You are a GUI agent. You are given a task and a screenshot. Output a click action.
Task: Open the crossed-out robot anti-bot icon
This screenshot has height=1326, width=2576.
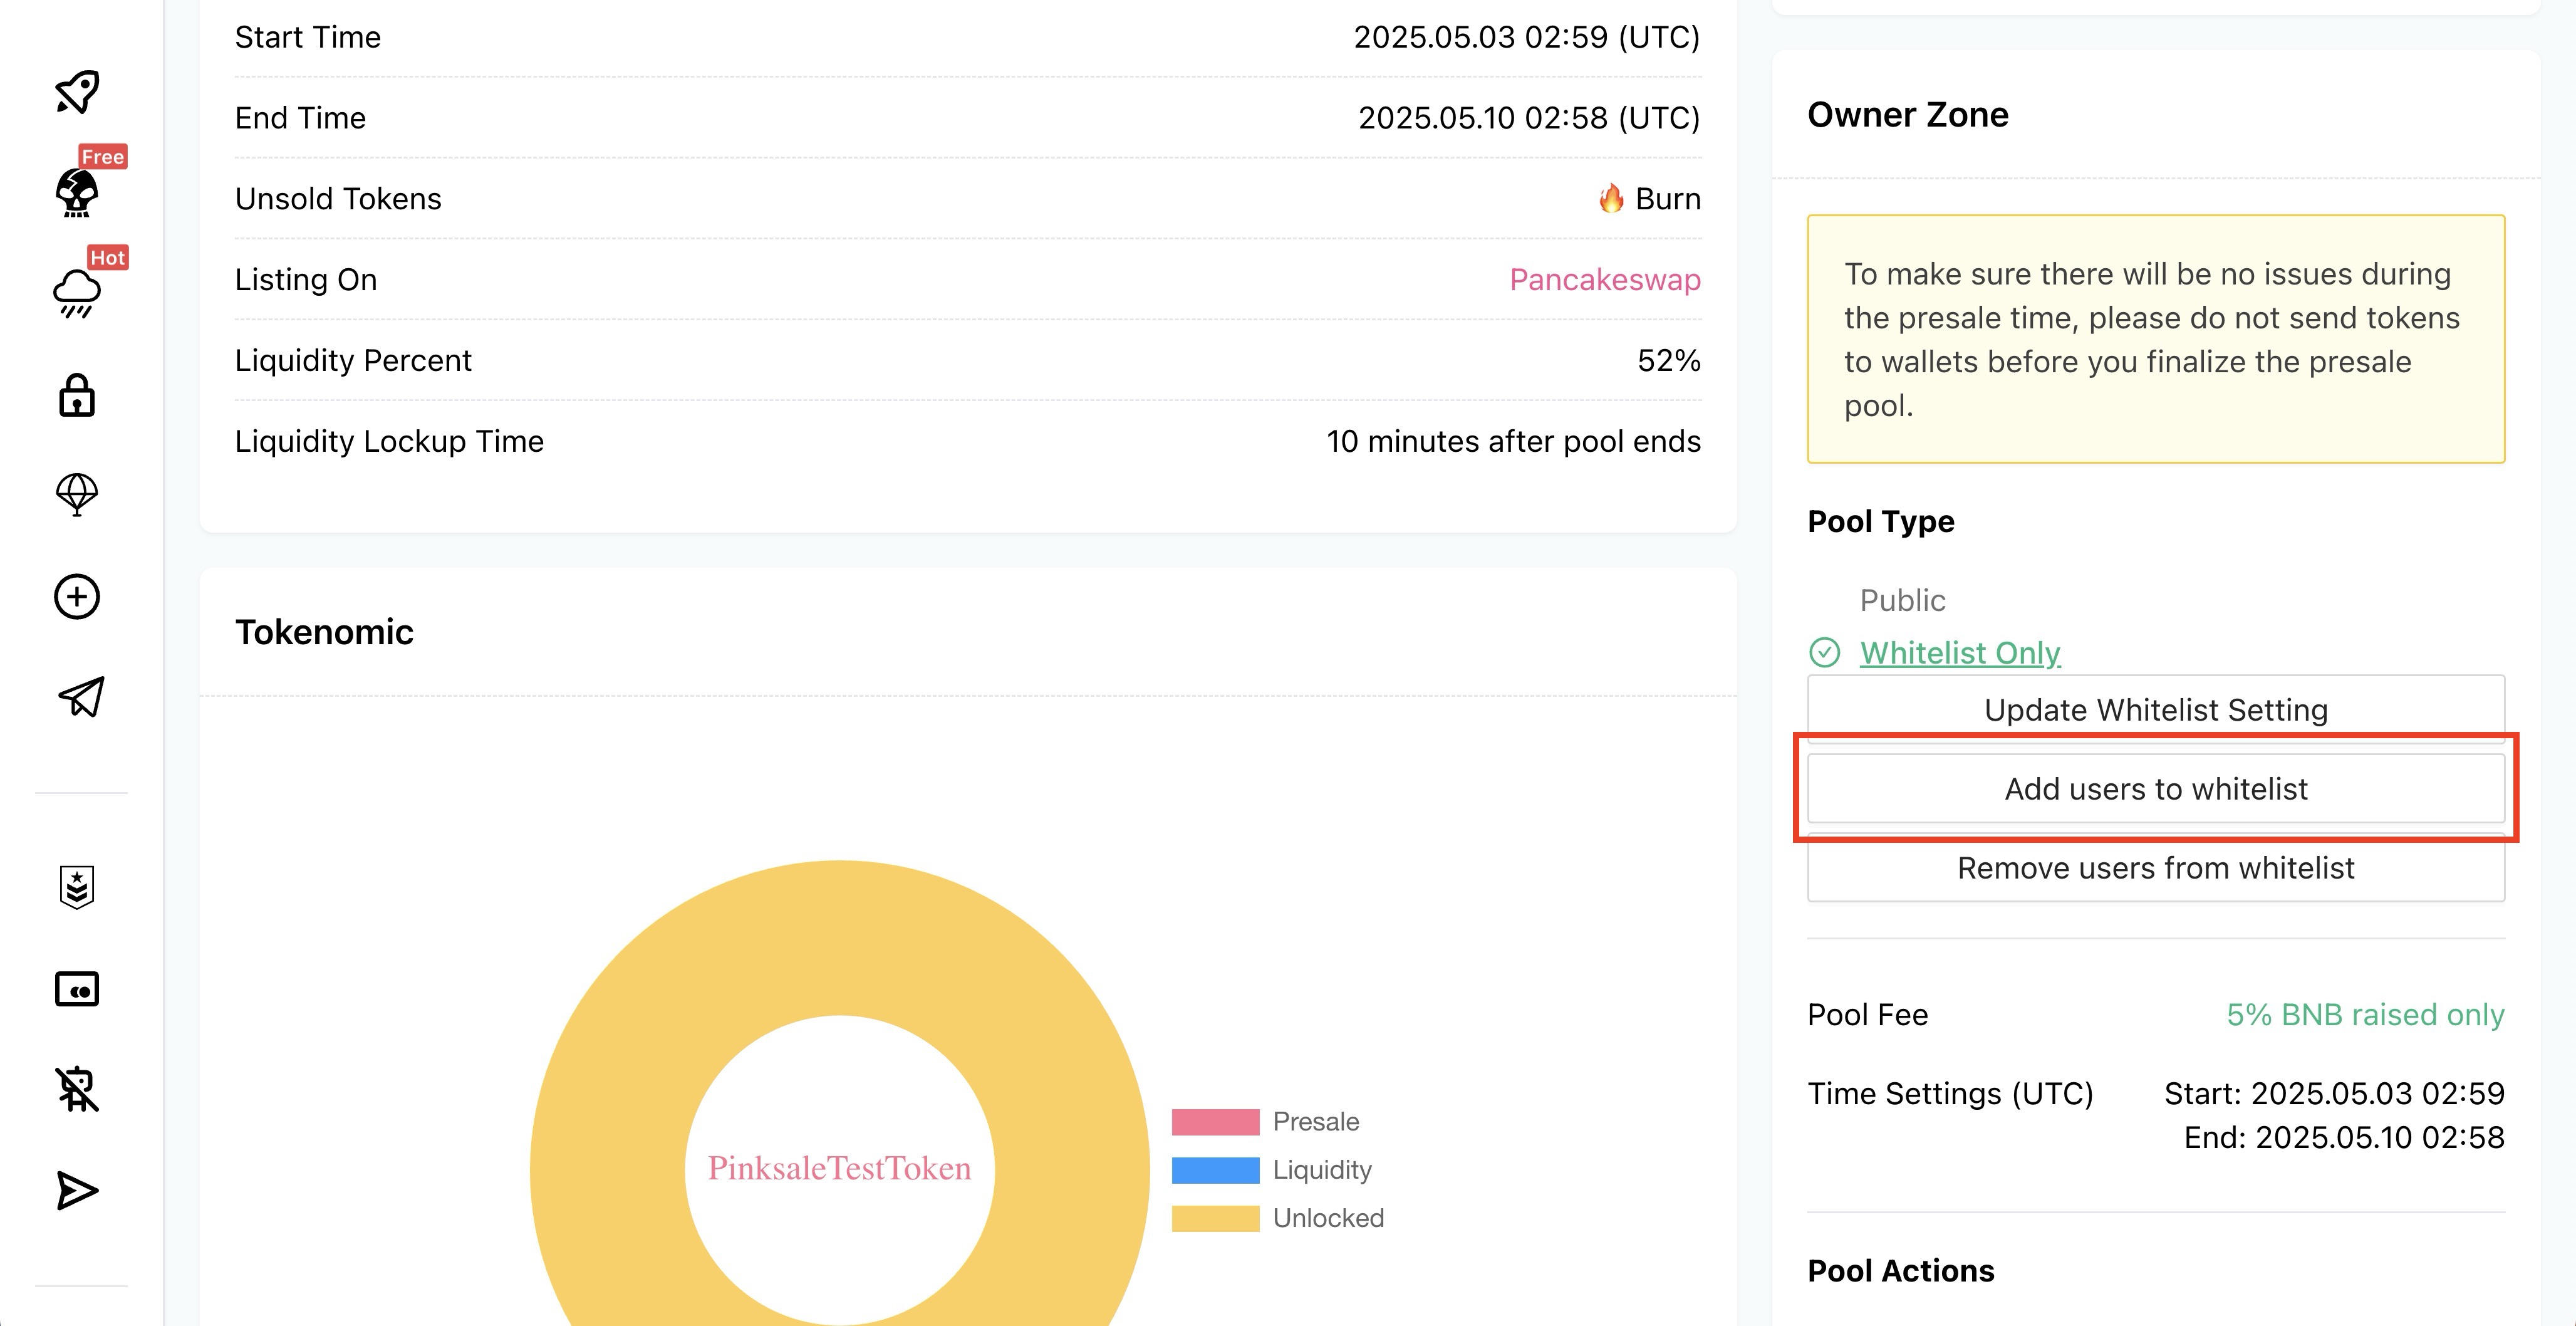77,1089
